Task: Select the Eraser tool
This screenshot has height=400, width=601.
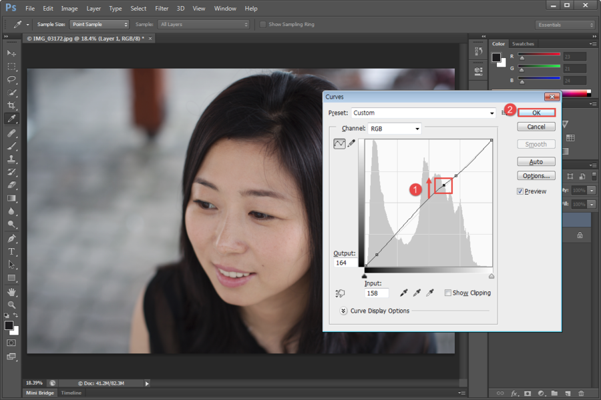Action: click(x=11, y=185)
